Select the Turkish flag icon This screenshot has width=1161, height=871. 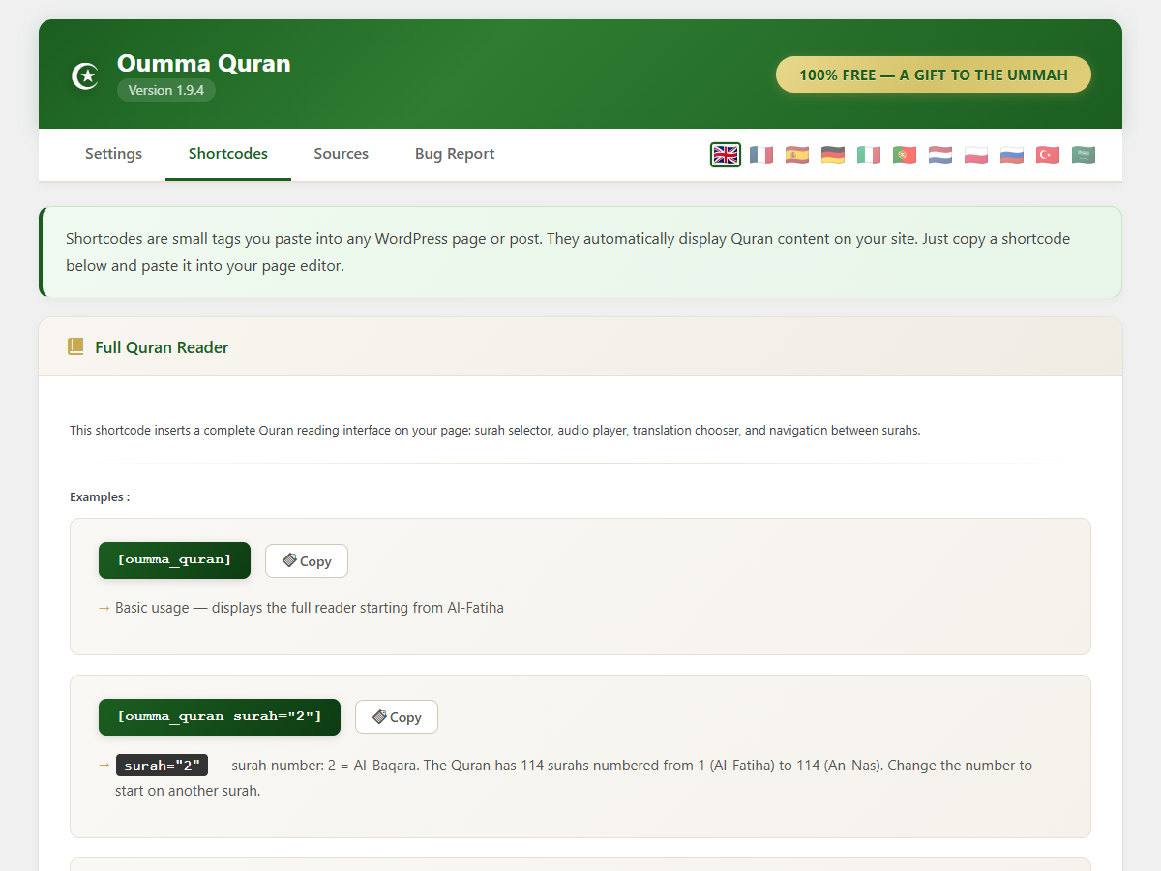click(x=1048, y=155)
